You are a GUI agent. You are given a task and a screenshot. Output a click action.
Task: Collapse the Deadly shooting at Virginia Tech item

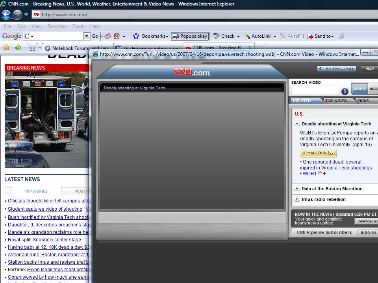pos(297,124)
